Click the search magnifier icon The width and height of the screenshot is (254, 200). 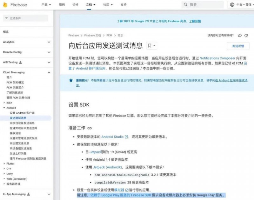pyautogui.click(x=185, y=4)
